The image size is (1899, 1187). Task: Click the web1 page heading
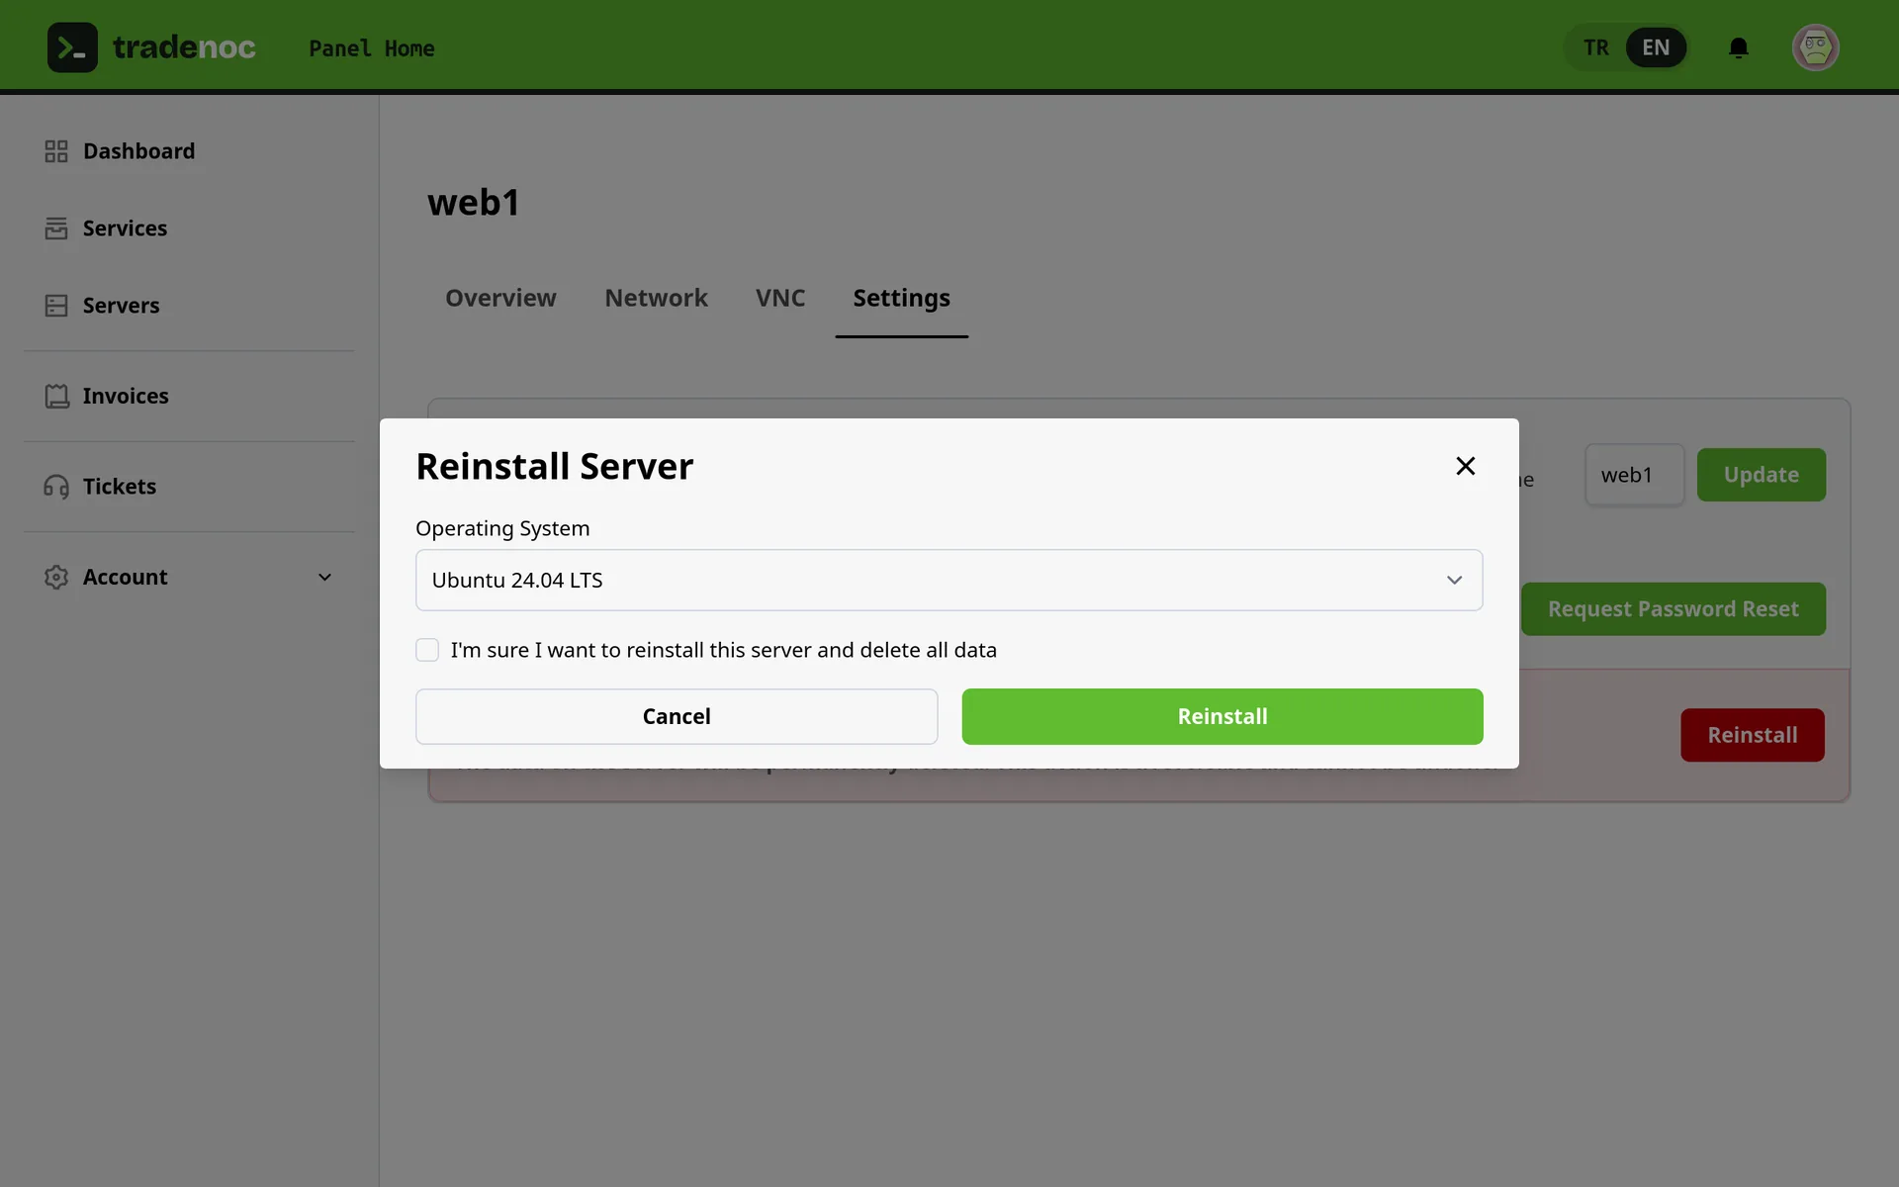point(474,203)
